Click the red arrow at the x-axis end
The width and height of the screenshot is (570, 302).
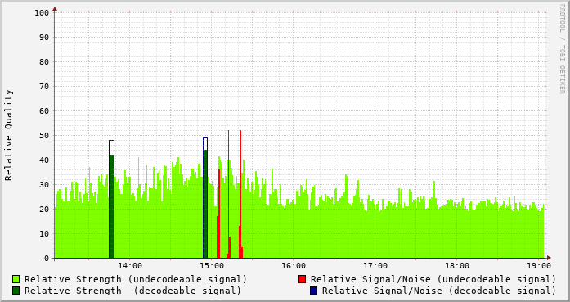pyautogui.click(x=549, y=258)
